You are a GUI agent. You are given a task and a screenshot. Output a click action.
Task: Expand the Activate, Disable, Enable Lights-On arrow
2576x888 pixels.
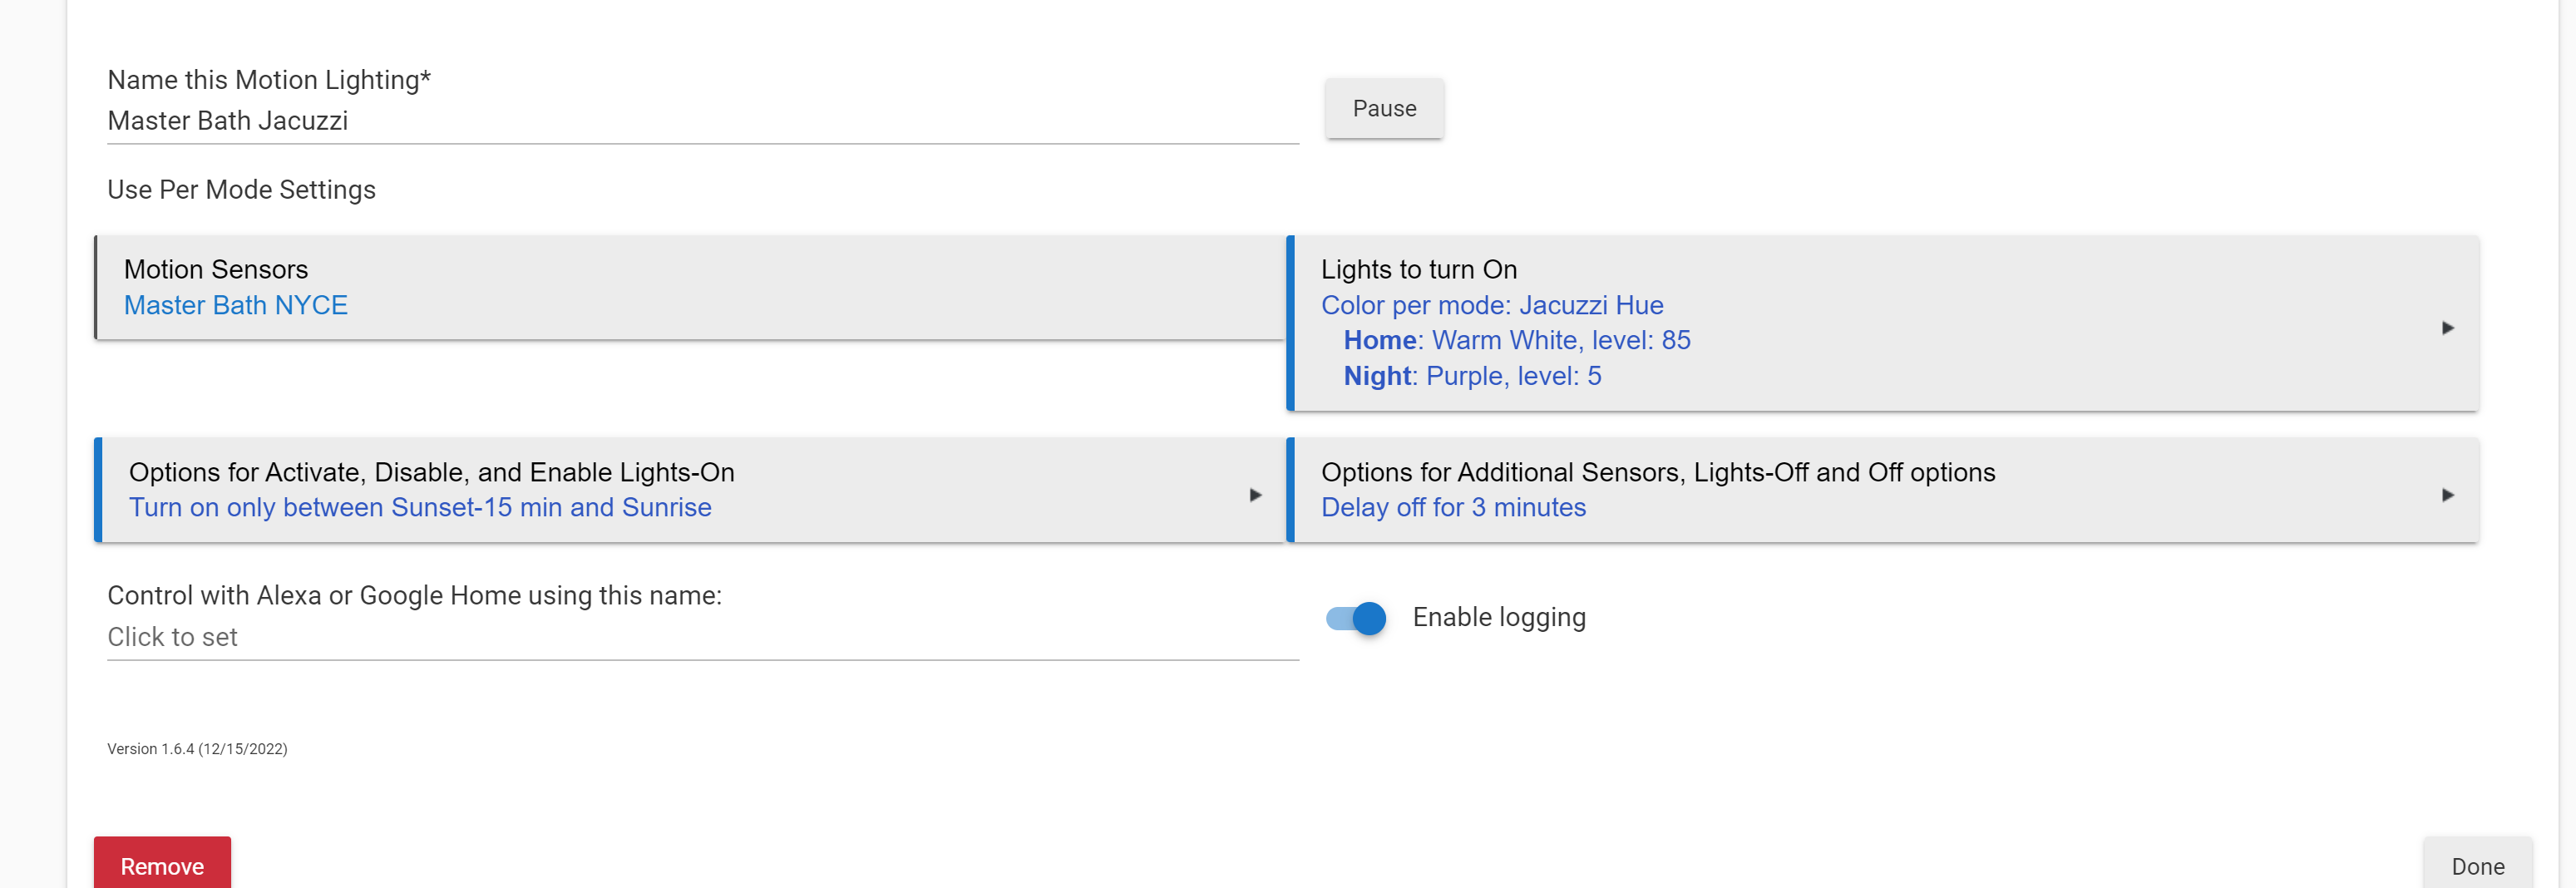(x=1255, y=495)
